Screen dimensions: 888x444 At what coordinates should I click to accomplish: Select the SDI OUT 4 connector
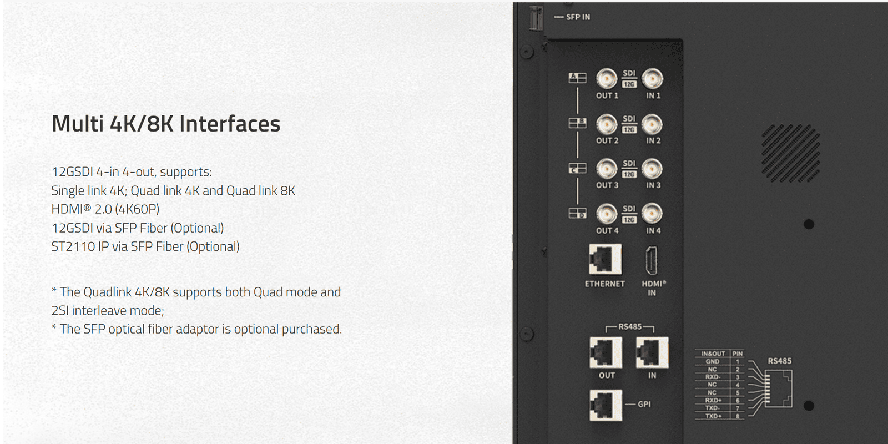click(607, 214)
